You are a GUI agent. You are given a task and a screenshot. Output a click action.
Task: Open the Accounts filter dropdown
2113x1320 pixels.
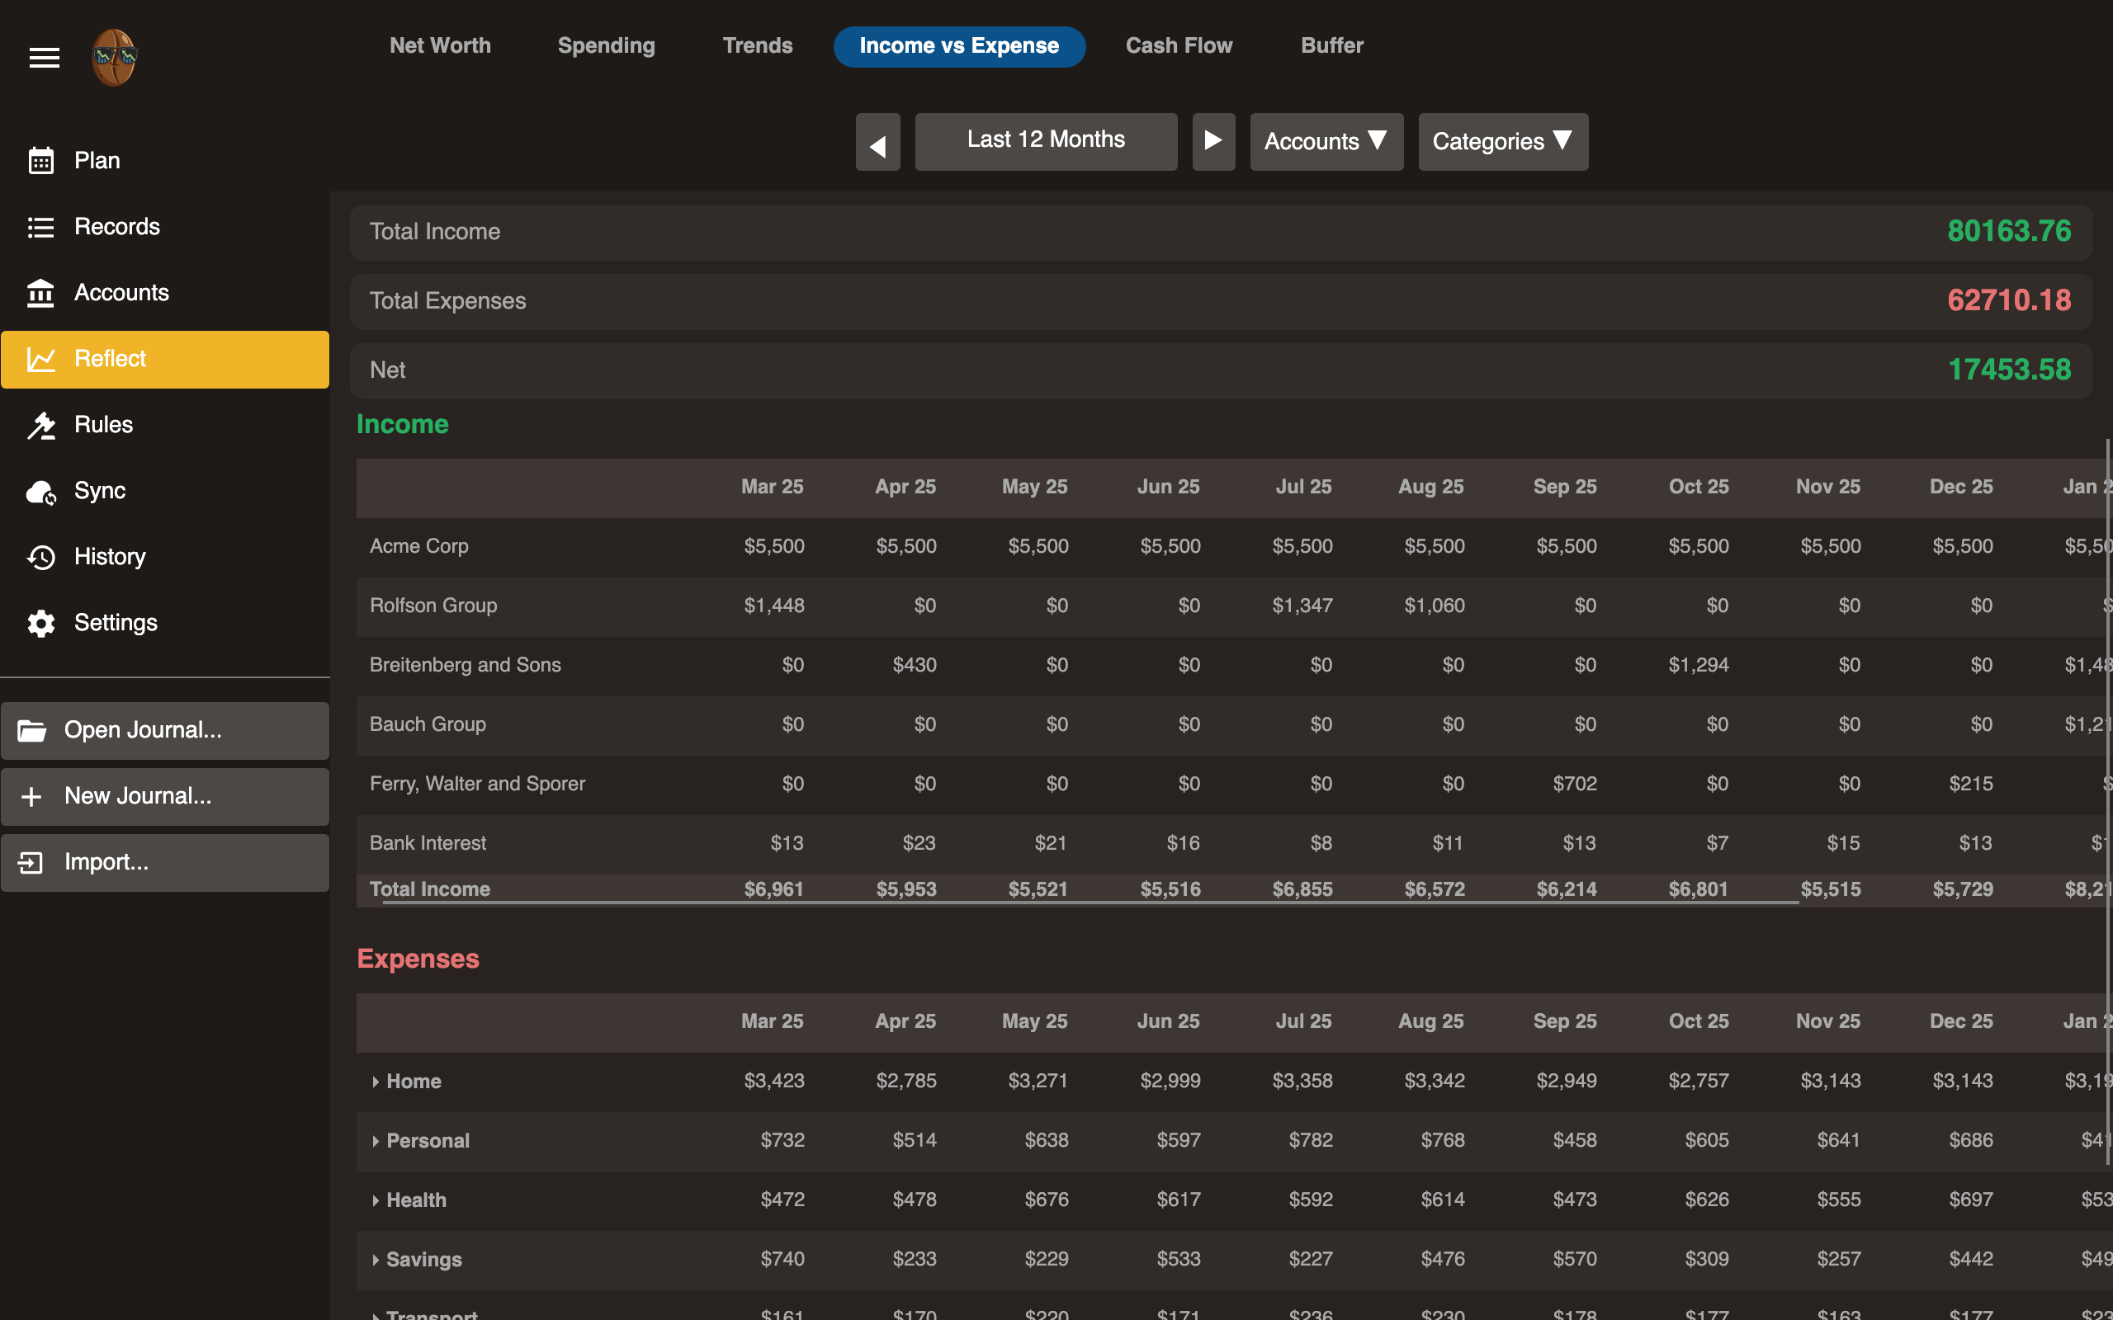click(x=1326, y=141)
